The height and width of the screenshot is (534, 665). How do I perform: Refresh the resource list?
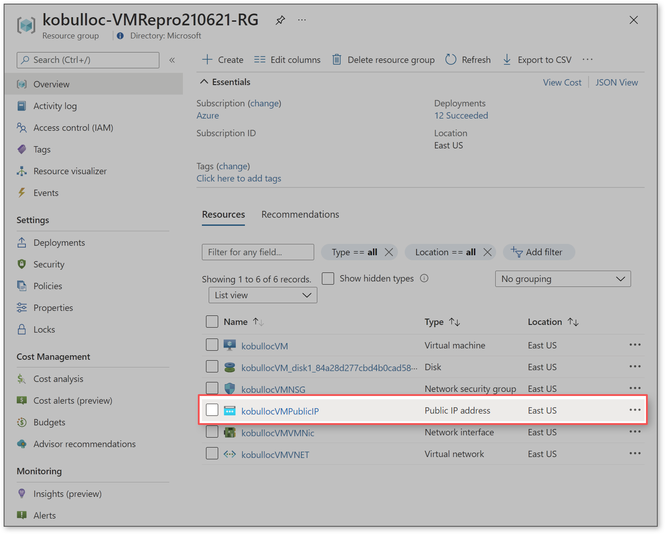click(x=468, y=60)
